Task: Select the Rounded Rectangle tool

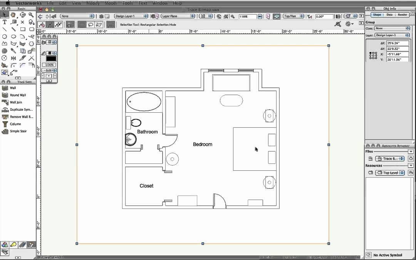Action: [31, 29]
